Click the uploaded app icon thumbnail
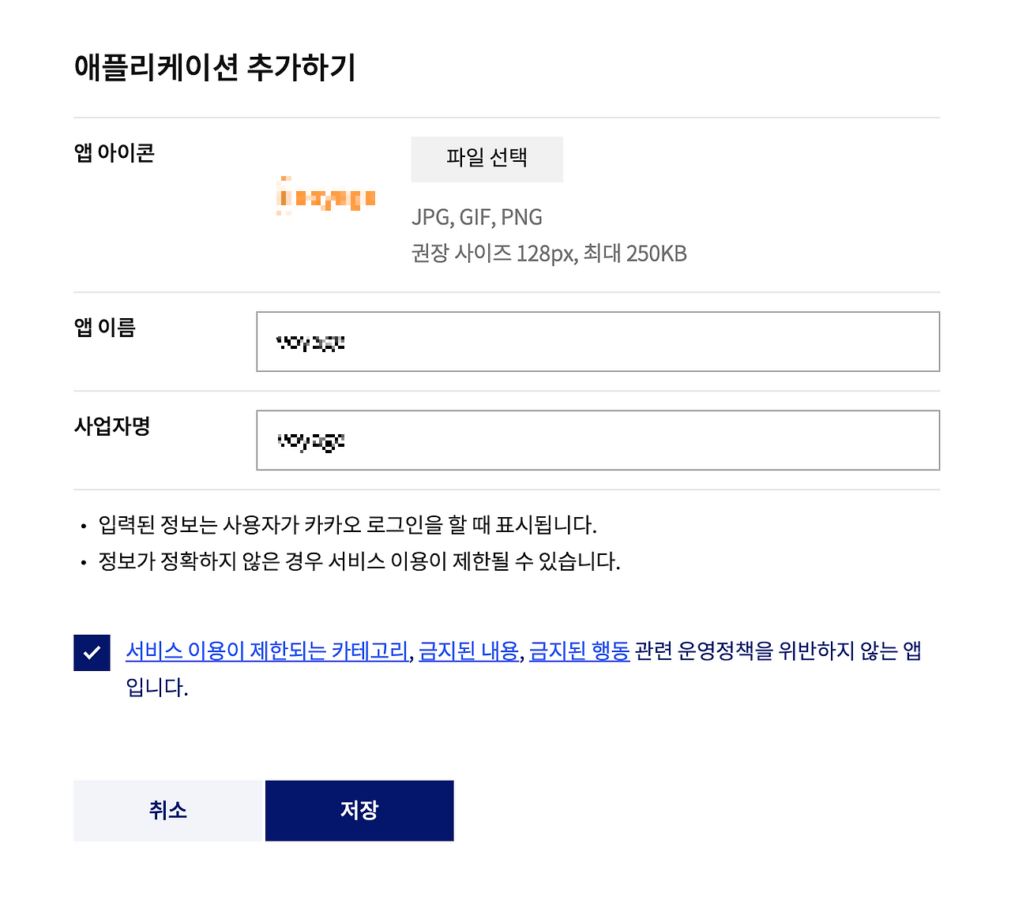The height and width of the screenshot is (911, 1011). (x=325, y=197)
